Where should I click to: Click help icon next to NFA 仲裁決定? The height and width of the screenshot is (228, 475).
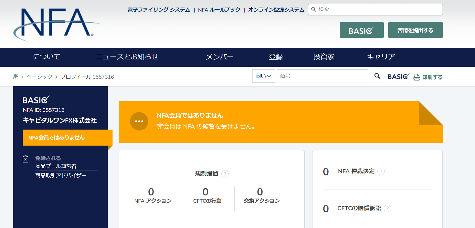[381, 172]
